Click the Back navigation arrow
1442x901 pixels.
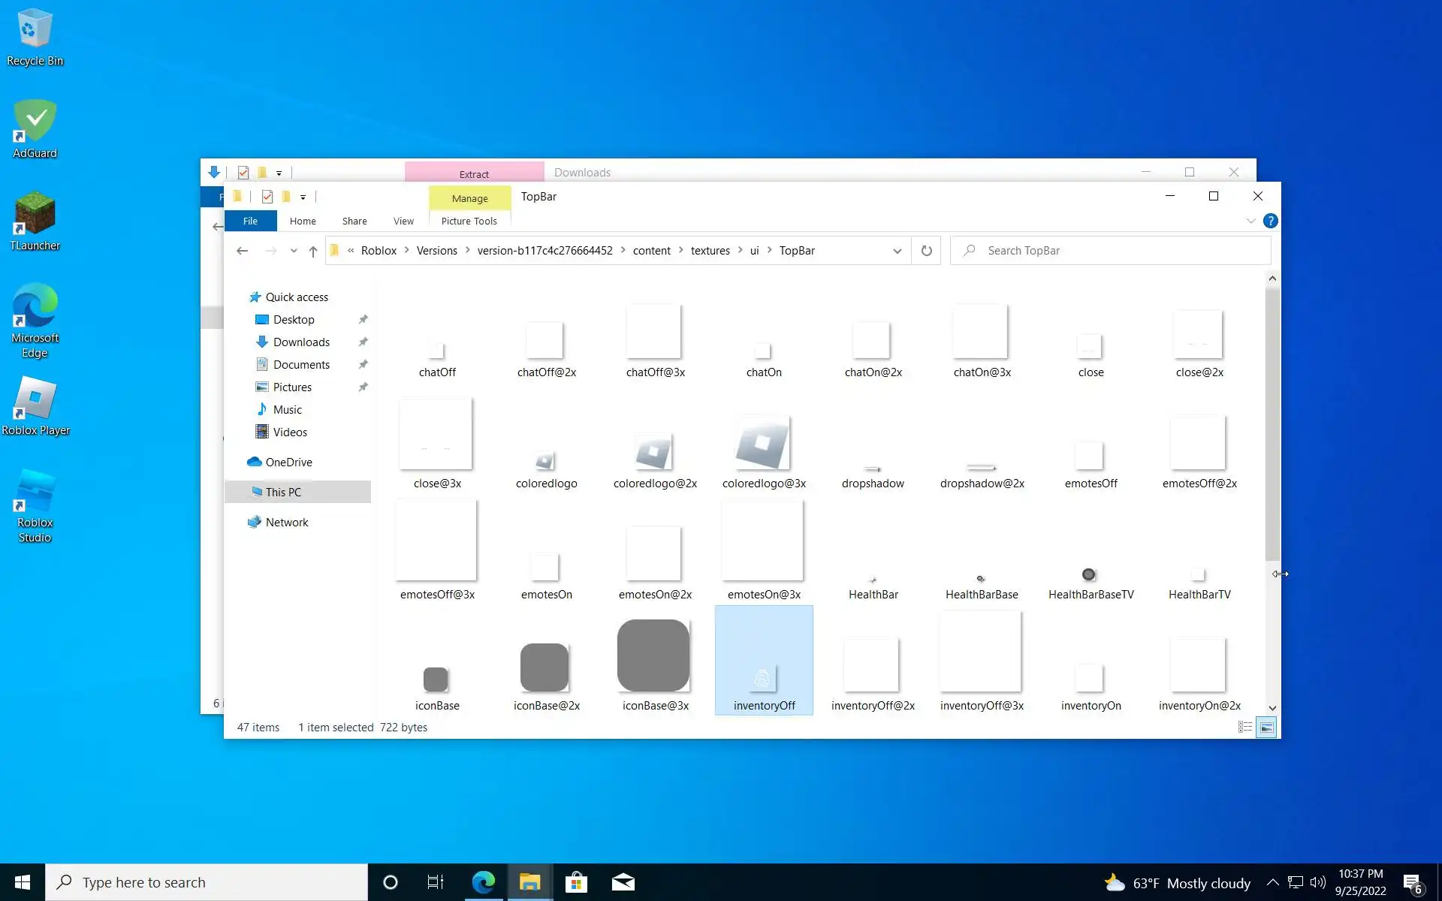pyautogui.click(x=242, y=251)
